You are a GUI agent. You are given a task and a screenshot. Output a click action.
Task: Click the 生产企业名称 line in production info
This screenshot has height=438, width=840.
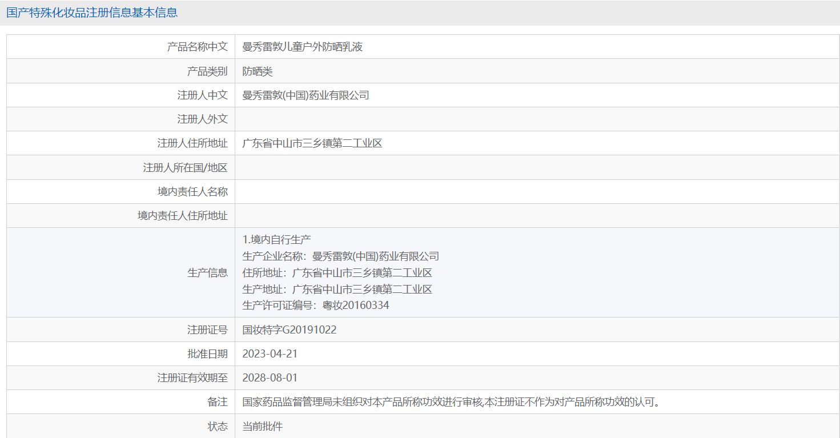pos(340,256)
